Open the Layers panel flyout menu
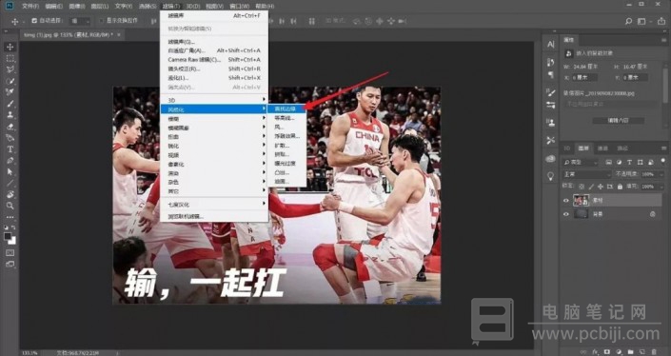The image size is (671, 356). tap(663, 148)
